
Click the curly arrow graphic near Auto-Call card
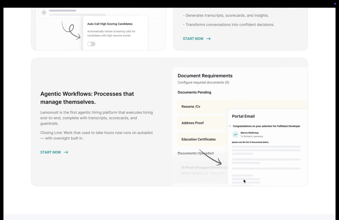coord(71,30)
